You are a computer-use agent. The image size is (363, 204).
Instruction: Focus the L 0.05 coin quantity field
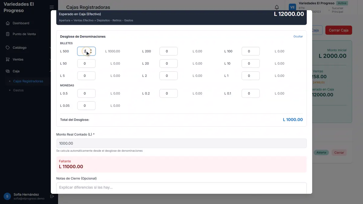pos(87,106)
